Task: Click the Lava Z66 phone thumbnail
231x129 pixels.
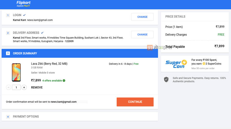Action: point(16,72)
